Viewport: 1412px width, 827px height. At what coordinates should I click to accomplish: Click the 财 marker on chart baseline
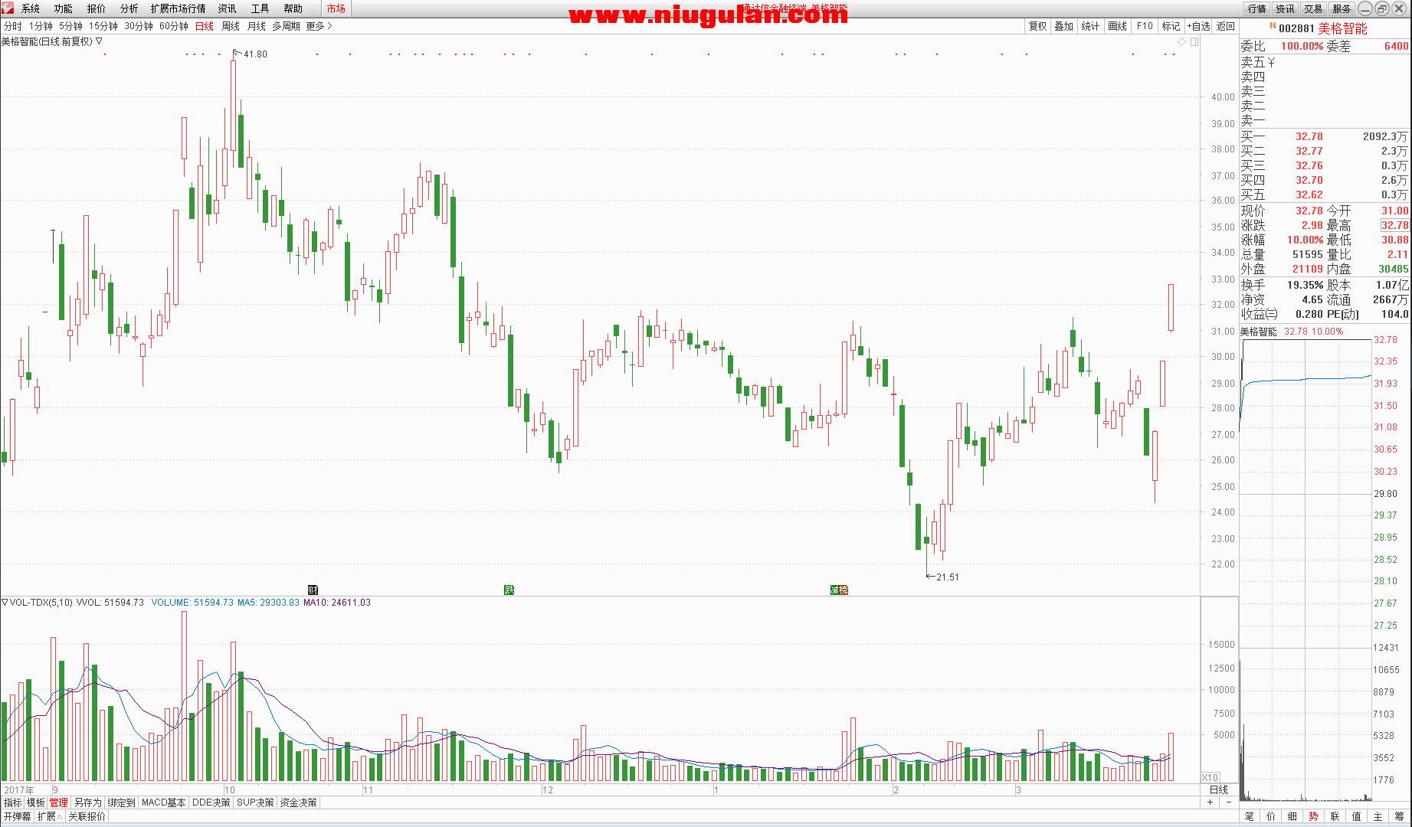[313, 590]
